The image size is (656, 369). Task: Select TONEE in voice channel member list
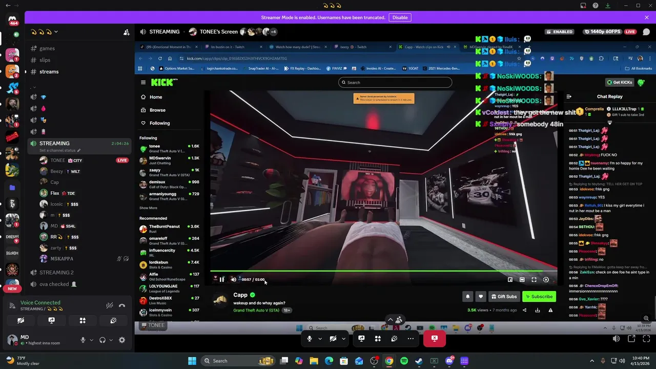tap(57, 160)
